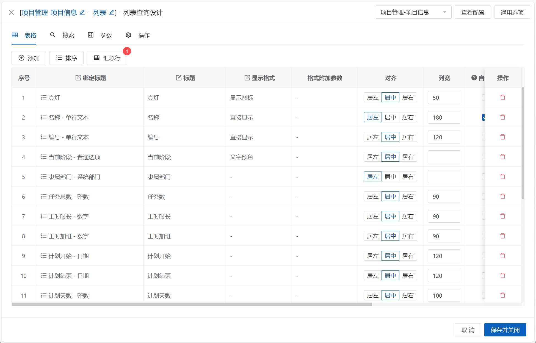Set 工时时长 row alignment to 居左
The width and height of the screenshot is (536, 343).
click(x=373, y=216)
